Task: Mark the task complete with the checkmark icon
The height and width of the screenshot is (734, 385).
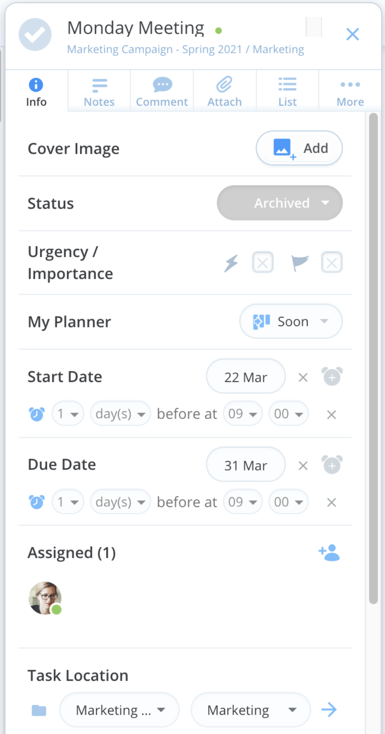Action: (35, 34)
